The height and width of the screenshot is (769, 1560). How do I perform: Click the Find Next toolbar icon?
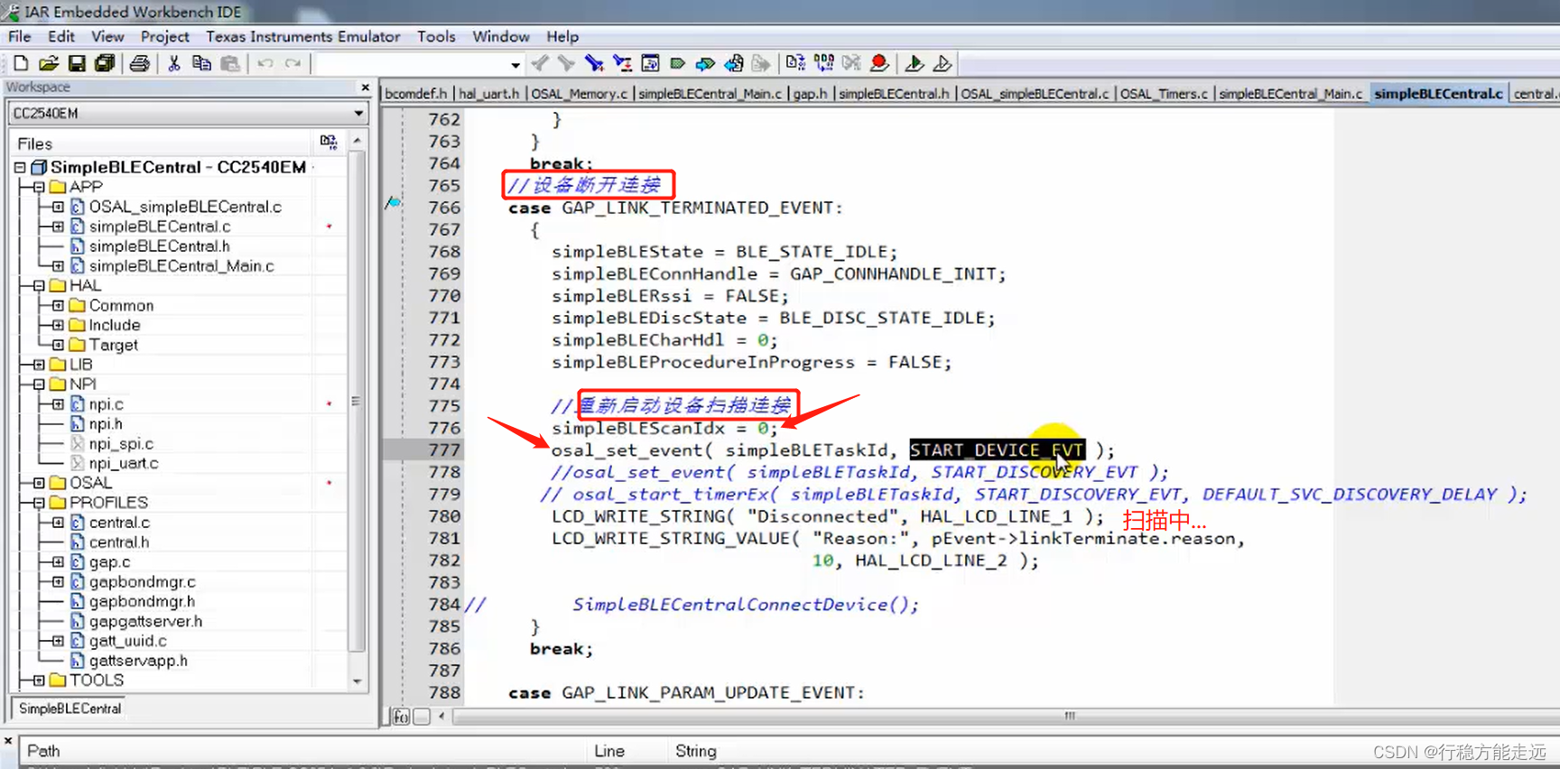(x=566, y=63)
